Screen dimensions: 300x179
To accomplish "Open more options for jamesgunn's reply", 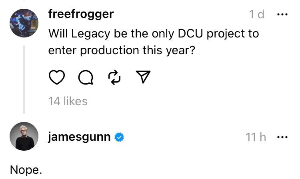I will [x=282, y=138].
